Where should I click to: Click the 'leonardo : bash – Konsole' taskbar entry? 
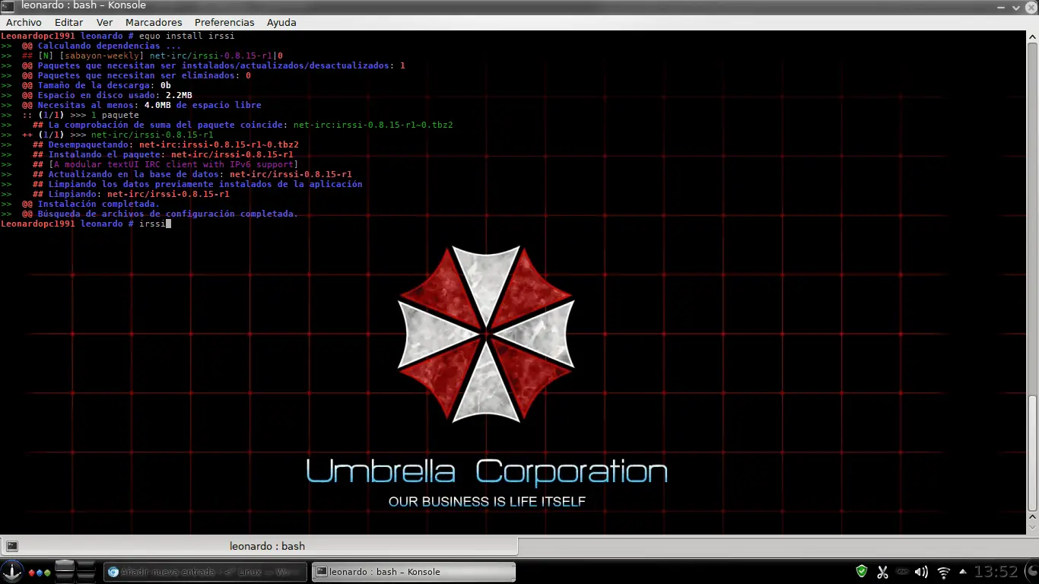coord(414,572)
